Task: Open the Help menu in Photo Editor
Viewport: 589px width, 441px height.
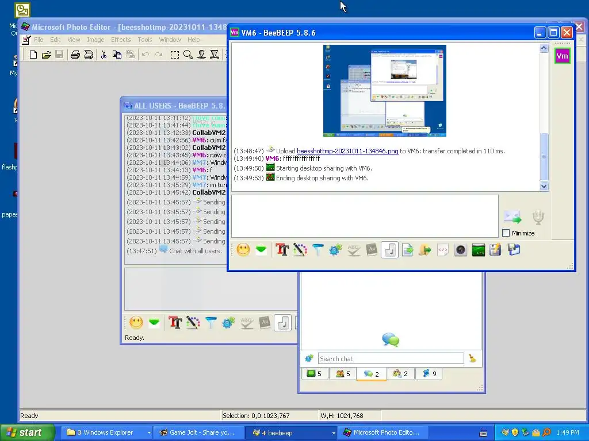Action: pyautogui.click(x=193, y=40)
